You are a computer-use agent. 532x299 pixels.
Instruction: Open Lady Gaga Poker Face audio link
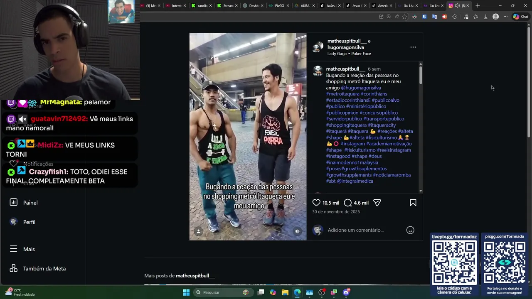[x=349, y=54]
